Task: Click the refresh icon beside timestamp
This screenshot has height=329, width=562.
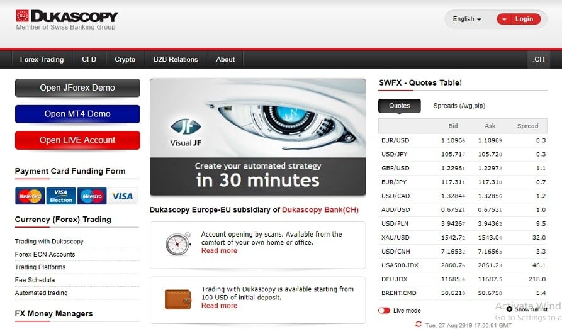Action: pos(419,325)
